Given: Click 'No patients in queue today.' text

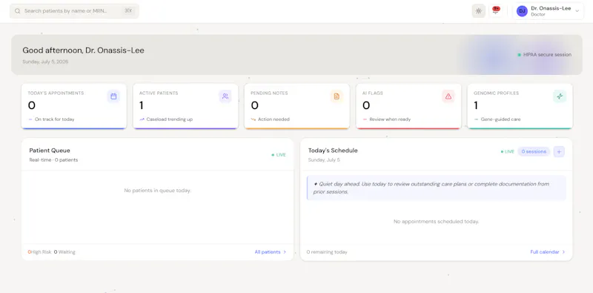Looking at the screenshot, I should coord(157,191).
